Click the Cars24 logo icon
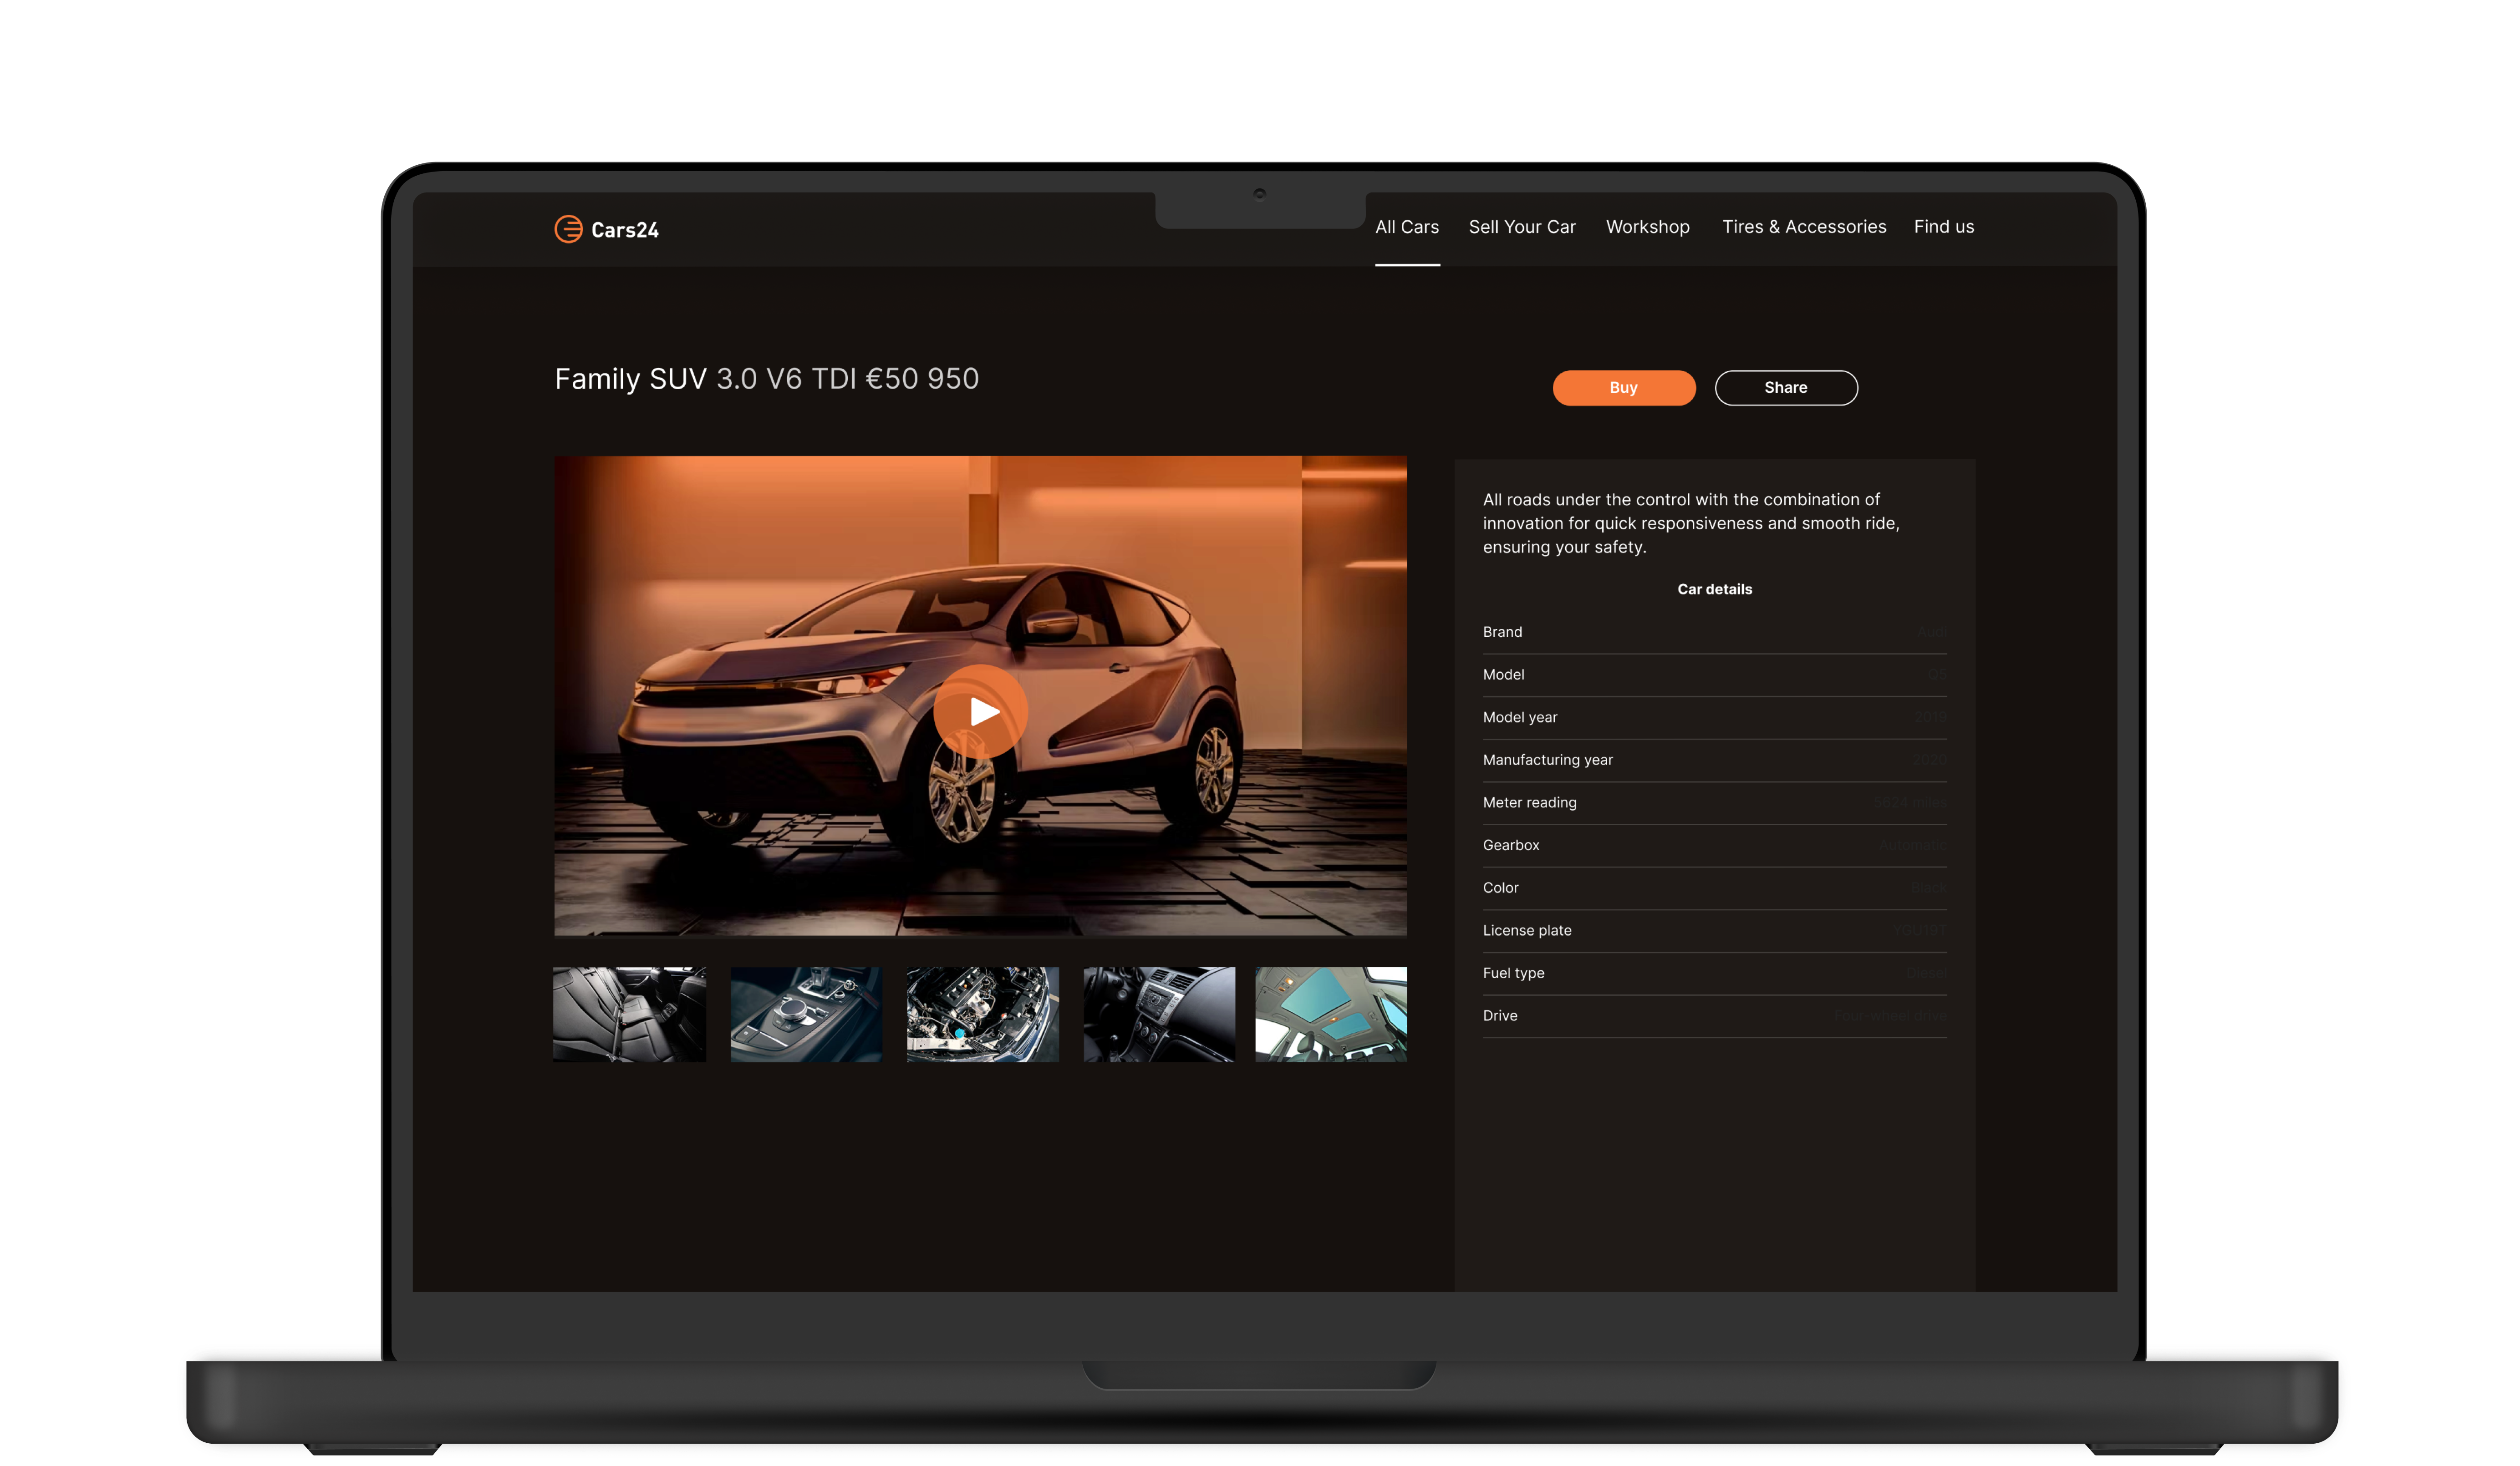 tap(568, 229)
